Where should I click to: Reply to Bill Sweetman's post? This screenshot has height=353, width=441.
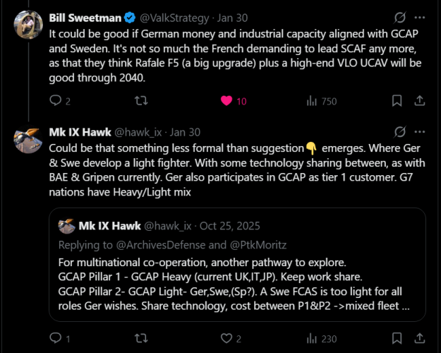pyautogui.click(x=56, y=101)
